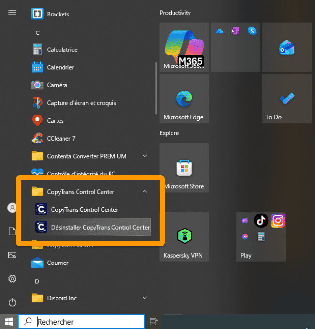Viewport: 315px width, 329px height.
Task: Open the Cartes map pin icon
Action: [x=37, y=120]
